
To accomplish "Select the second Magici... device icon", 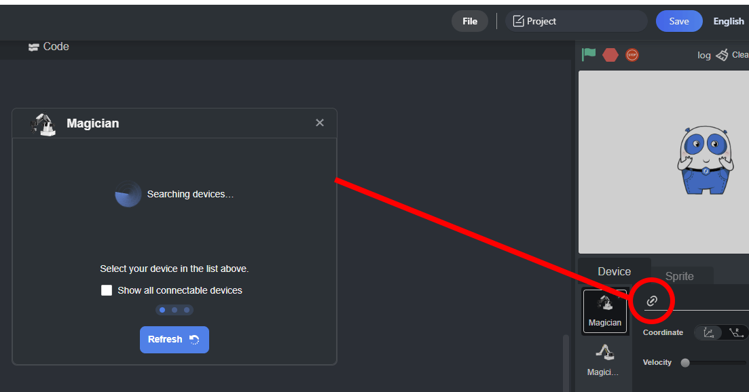I will click(x=604, y=360).
